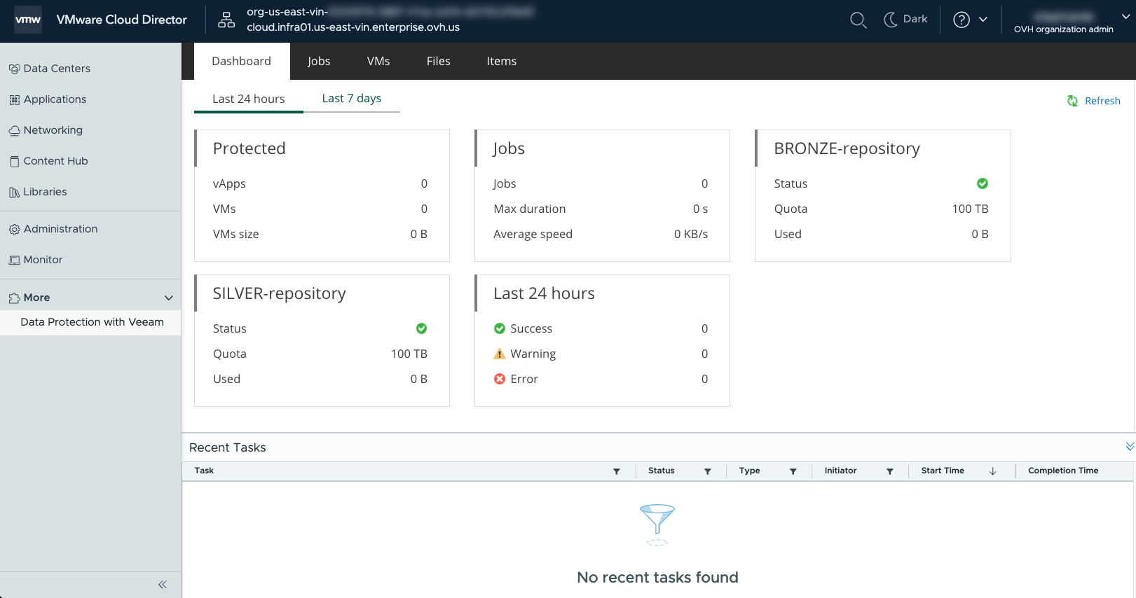Viewport: 1136px width, 598px height.
Task: Switch to the Jobs tab
Action: pos(319,61)
